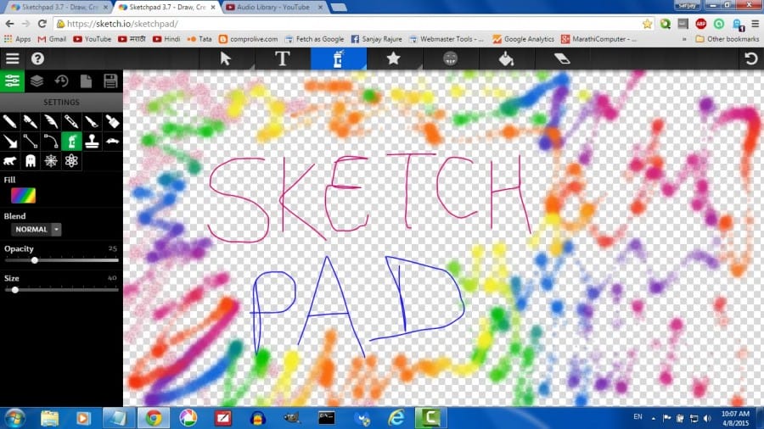The height and width of the screenshot is (429, 764).
Task: Switch to the Layers panel tab
Action: [x=37, y=81]
